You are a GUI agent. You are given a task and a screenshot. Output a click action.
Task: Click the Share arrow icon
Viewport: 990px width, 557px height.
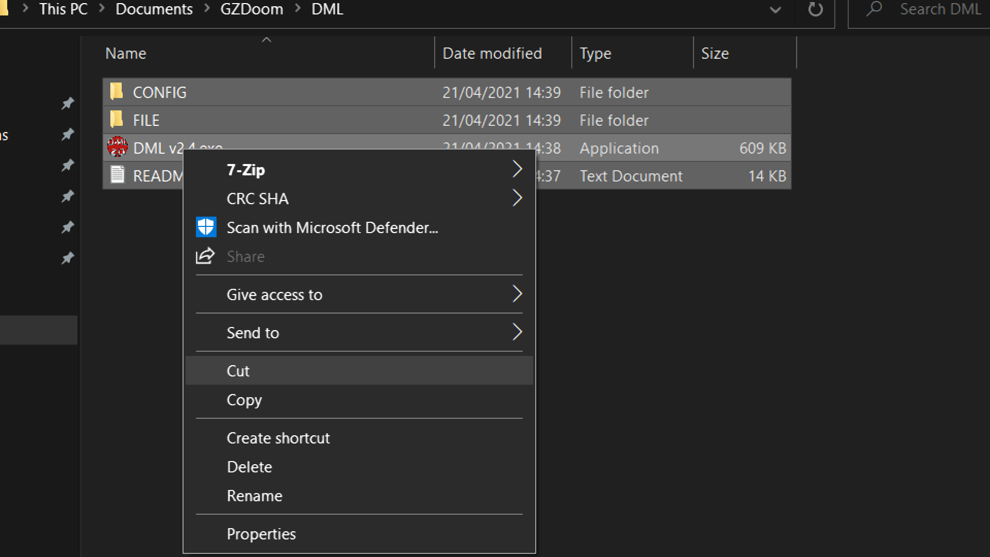pyautogui.click(x=205, y=256)
